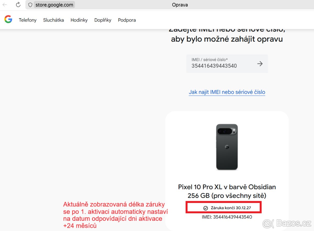Image resolution: width=314 pixels, height=231 pixels.
Task: Open the 'Jak najít IMEI nebo sériové číslo' link
Action: click(227, 92)
